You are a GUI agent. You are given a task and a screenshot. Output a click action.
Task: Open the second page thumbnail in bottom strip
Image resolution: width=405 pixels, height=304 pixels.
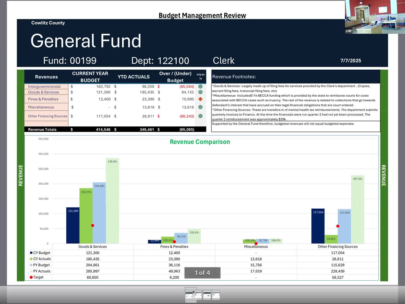pyautogui.click(x=198, y=295)
